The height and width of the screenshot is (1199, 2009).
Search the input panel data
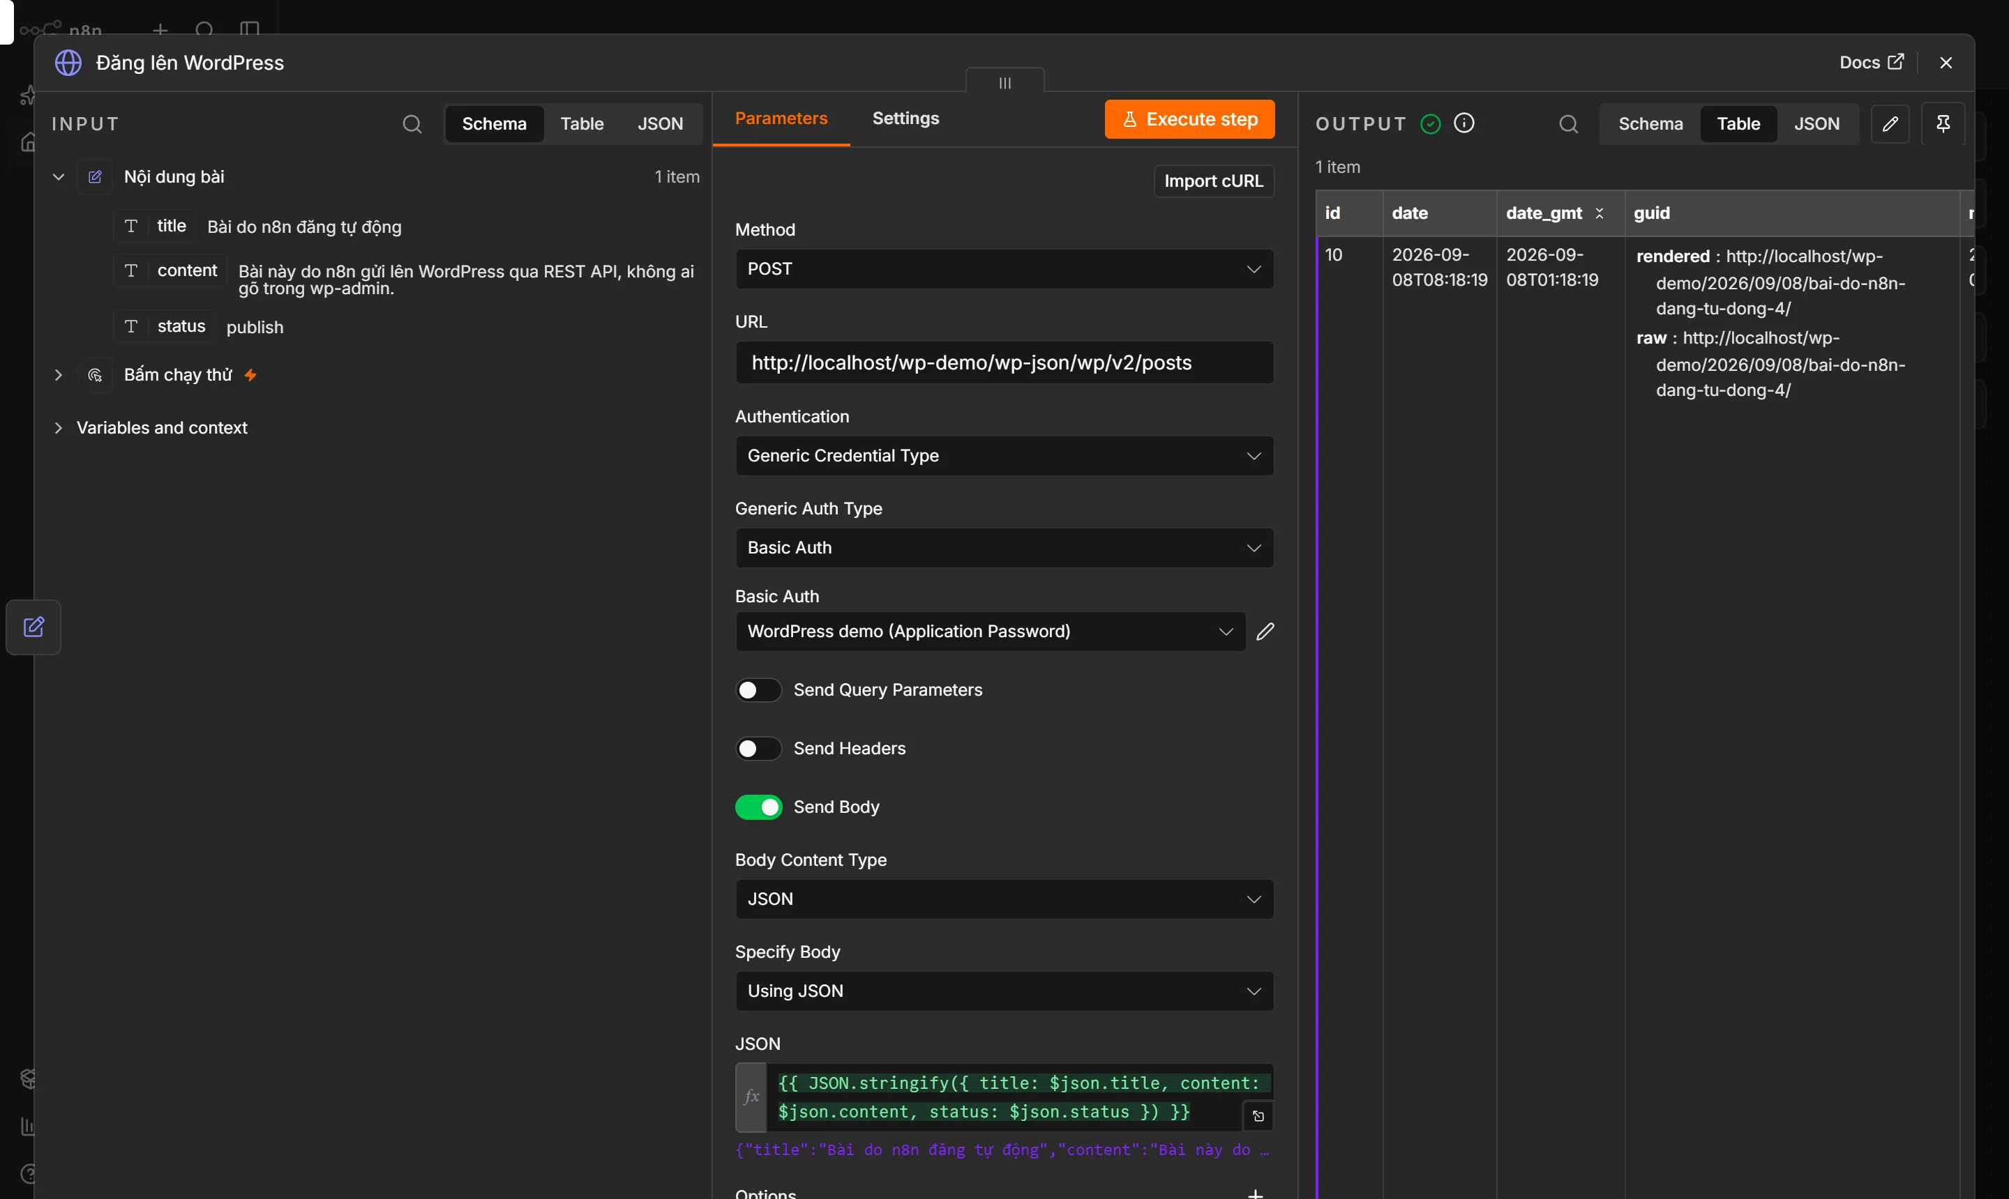point(412,123)
